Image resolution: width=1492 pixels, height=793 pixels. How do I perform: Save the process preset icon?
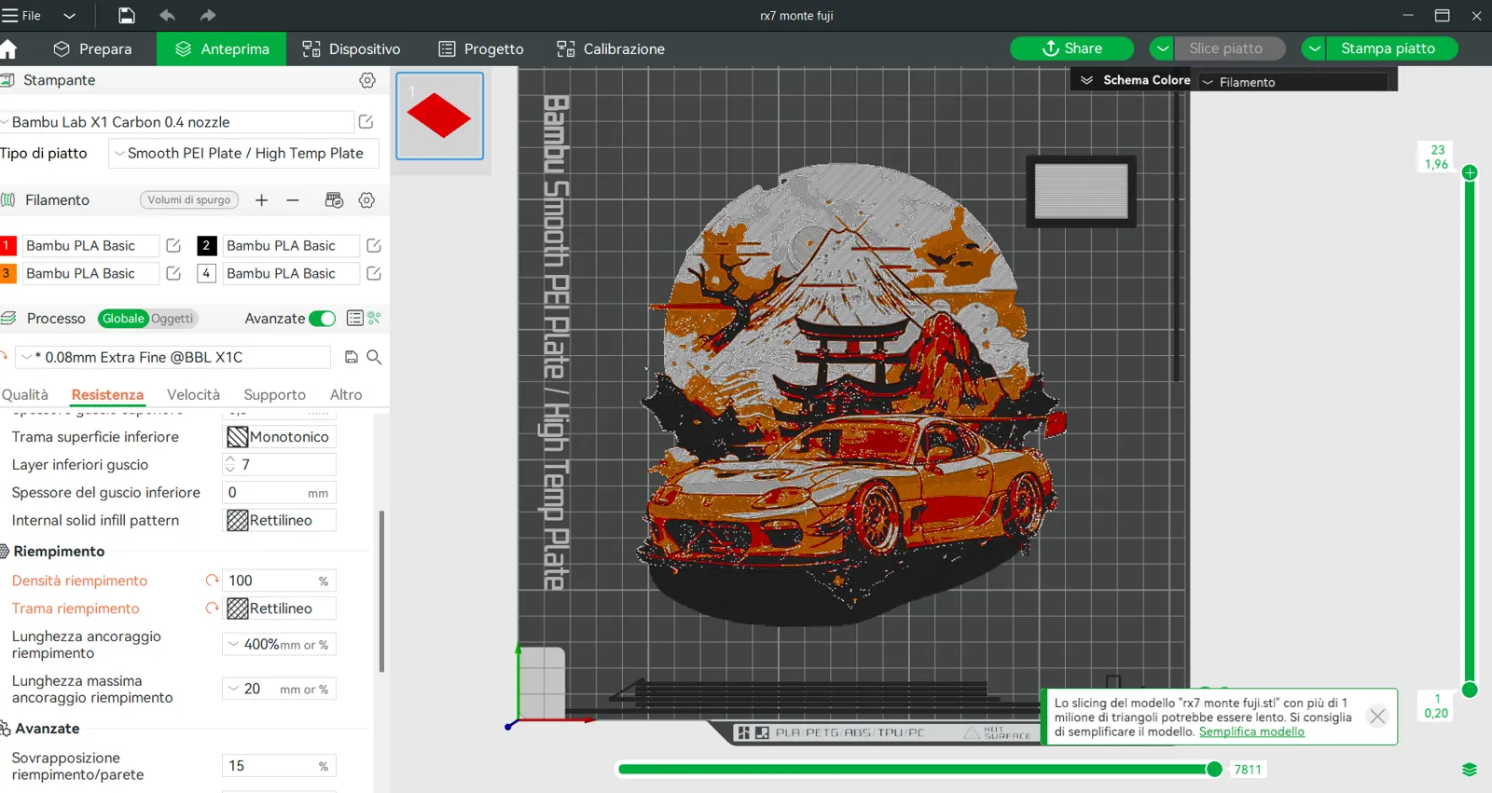[352, 357]
